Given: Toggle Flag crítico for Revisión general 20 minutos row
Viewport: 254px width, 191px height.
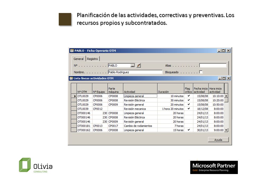Looking at the screenshot, I should (189, 105).
